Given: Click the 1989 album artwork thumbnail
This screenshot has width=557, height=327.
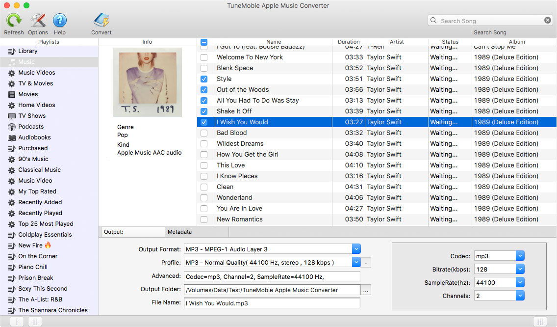Looking at the screenshot, I should 148,82.
